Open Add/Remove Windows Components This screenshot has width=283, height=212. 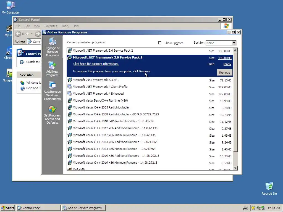point(52,91)
